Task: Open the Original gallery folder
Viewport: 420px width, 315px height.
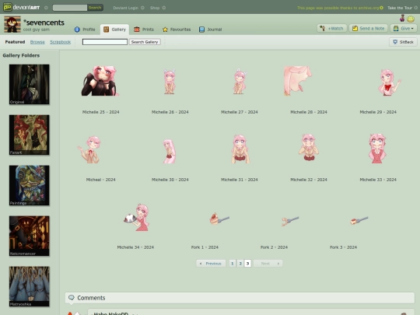Action: pos(30,84)
